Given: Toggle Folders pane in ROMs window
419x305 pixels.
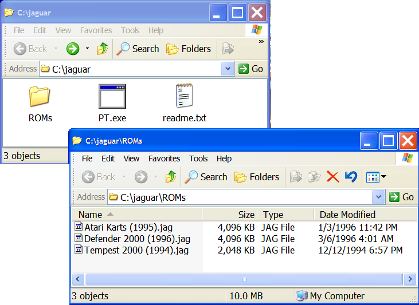Looking at the screenshot, I should 257,177.
